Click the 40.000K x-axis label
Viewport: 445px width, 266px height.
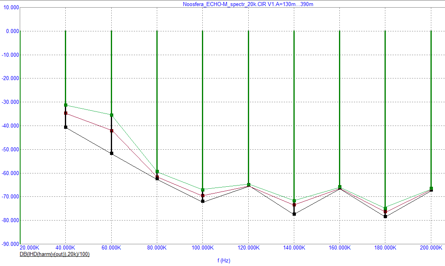(x=65, y=247)
